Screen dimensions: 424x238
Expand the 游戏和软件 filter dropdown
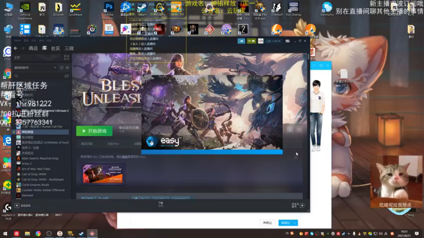click(35, 68)
